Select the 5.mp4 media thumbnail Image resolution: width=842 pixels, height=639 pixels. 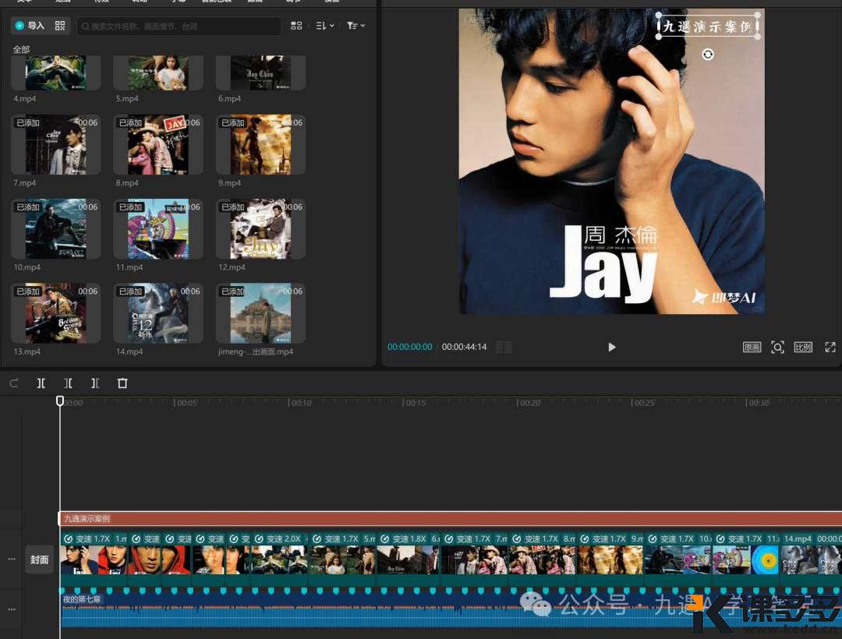(x=158, y=72)
